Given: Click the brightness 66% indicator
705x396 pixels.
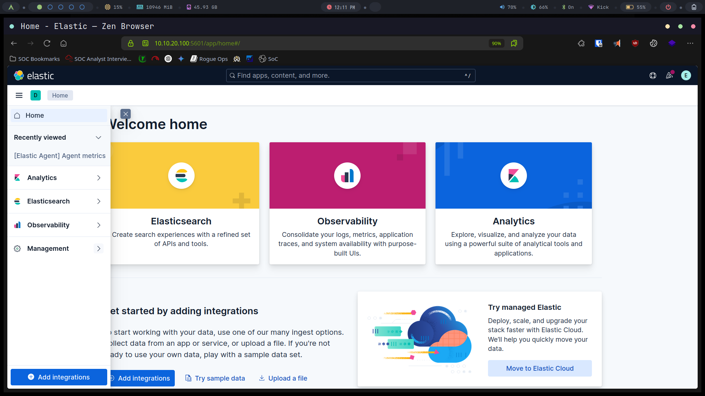Looking at the screenshot, I should [539, 7].
